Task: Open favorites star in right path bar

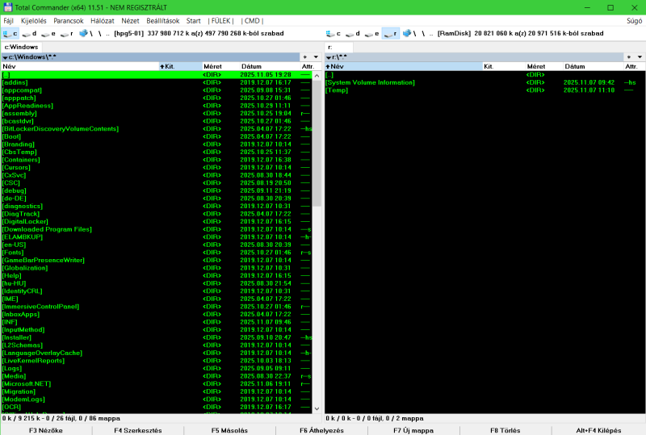Action: (x=629, y=56)
